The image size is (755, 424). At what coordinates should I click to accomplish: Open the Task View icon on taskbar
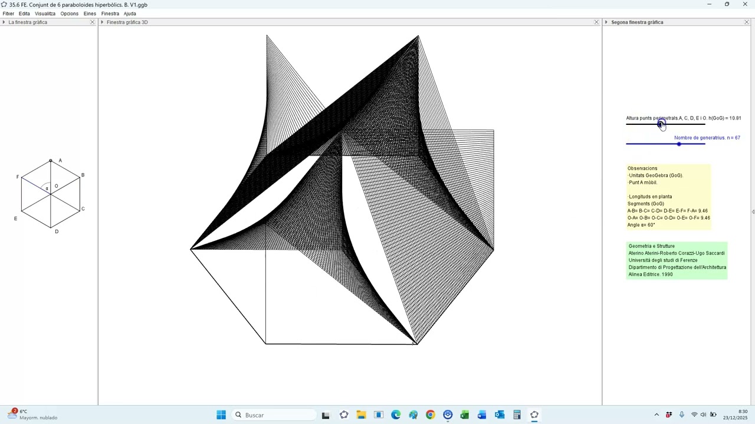tap(326, 415)
